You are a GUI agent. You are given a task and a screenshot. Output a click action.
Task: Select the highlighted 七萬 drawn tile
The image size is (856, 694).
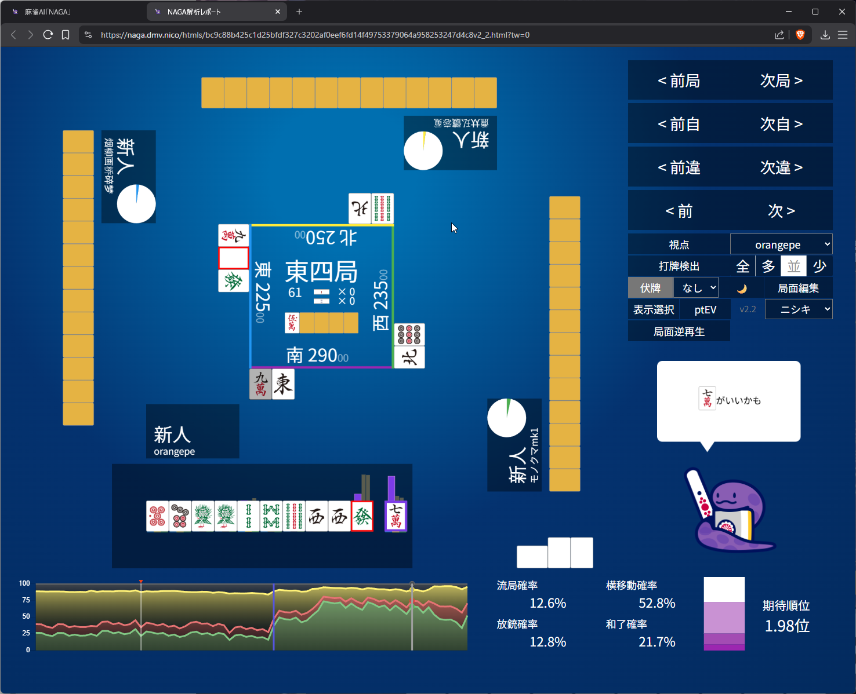396,516
